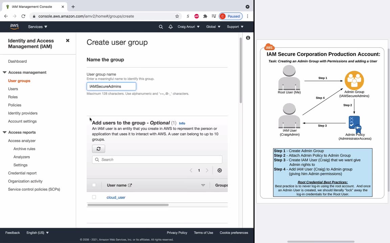Image resolution: width=390 pixels, height=243 pixels.
Task: Open Chrome's three-dot menu
Action: point(247,16)
